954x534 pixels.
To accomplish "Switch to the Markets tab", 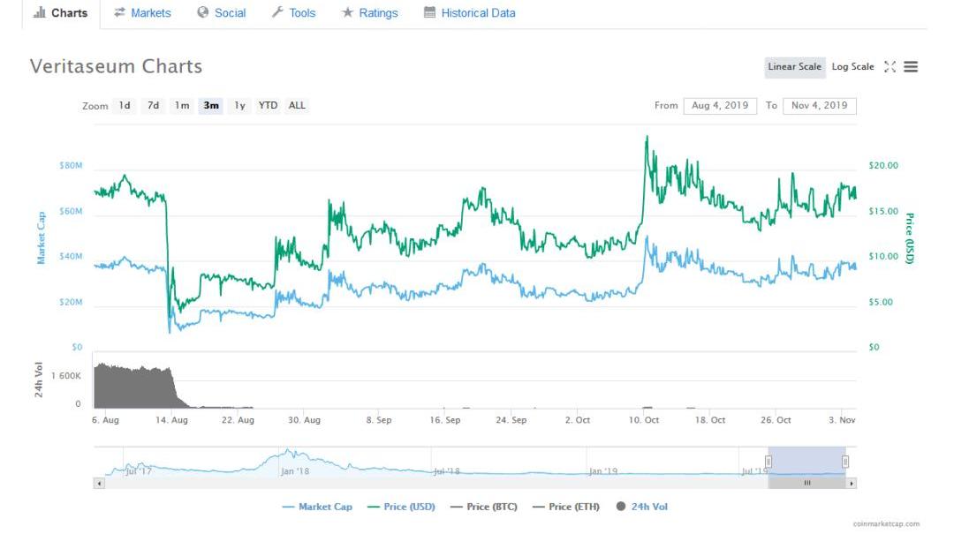I will click(x=142, y=13).
